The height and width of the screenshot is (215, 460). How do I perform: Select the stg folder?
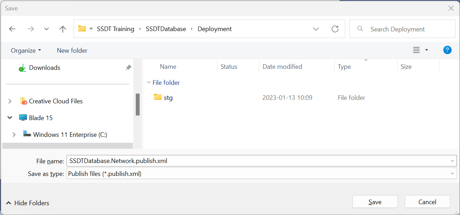coord(168,98)
